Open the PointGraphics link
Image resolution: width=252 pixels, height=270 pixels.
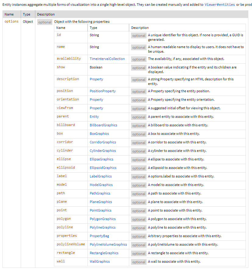[x=101, y=210]
